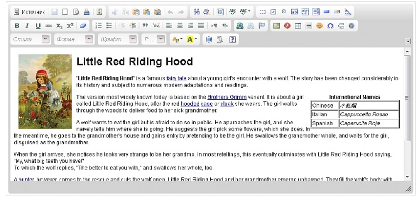Insert a form Button element
The width and height of the screenshot is (419, 200).
pos(326,12)
